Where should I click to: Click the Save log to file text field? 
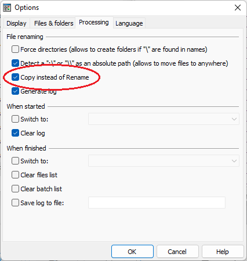coord(157,203)
